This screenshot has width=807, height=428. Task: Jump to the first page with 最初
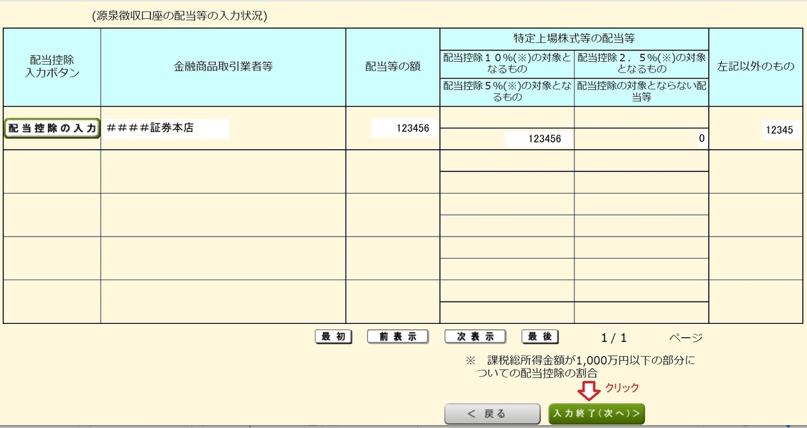[x=334, y=336]
